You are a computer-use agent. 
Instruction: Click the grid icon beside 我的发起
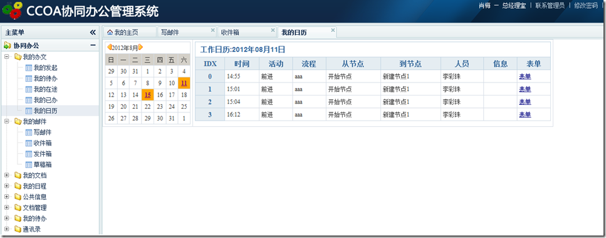(29, 68)
